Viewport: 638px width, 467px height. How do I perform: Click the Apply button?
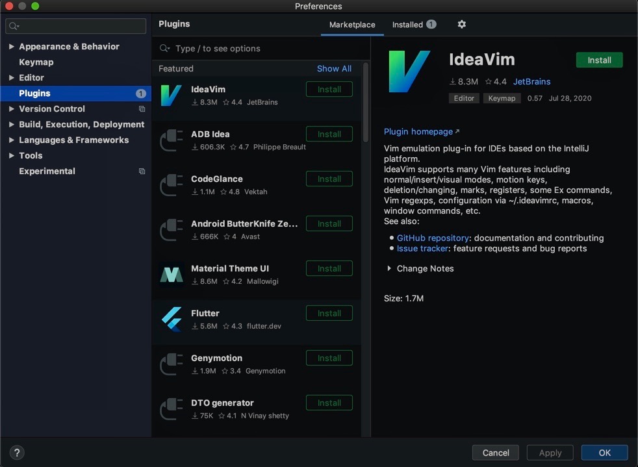(550, 453)
